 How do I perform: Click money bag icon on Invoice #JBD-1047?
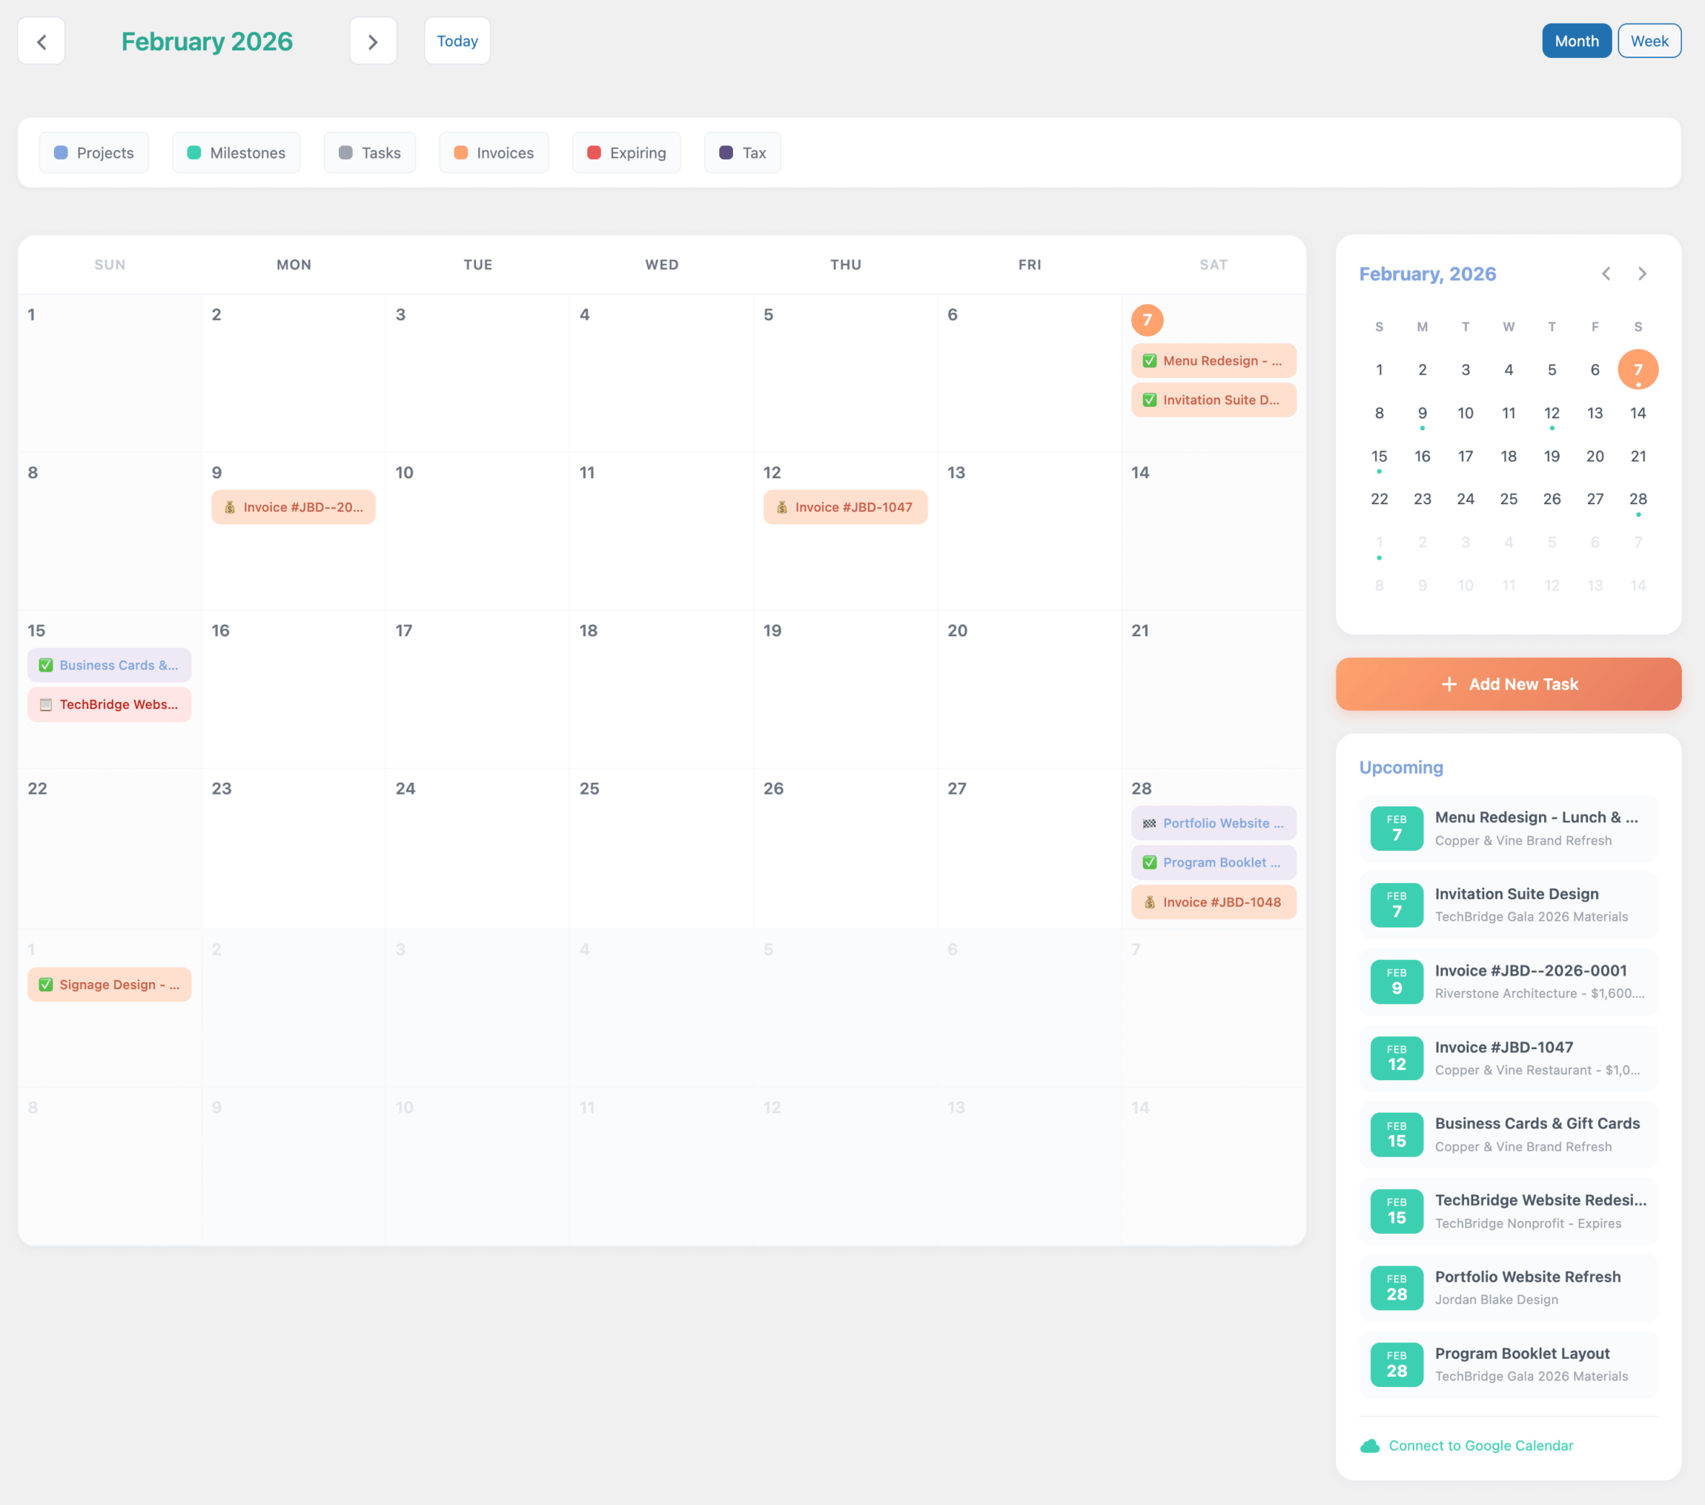tap(781, 507)
